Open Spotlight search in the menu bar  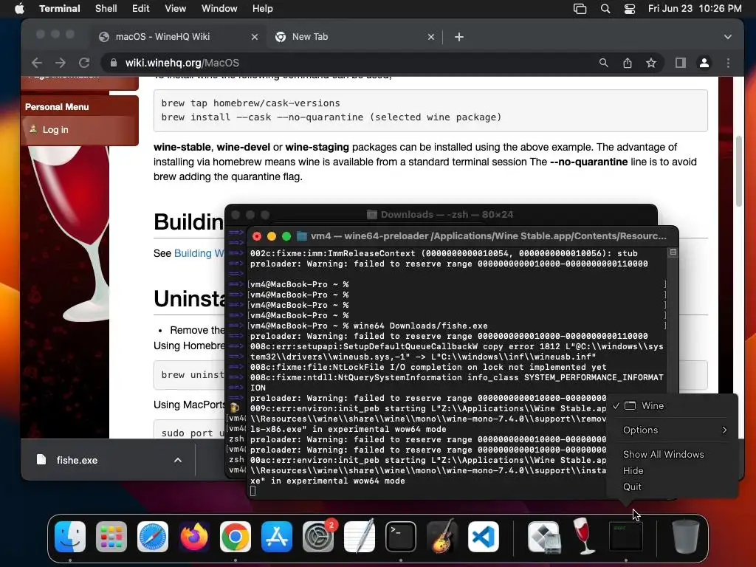[x=605, y=9]
